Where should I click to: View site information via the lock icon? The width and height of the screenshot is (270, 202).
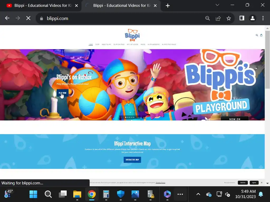[41, 18]
